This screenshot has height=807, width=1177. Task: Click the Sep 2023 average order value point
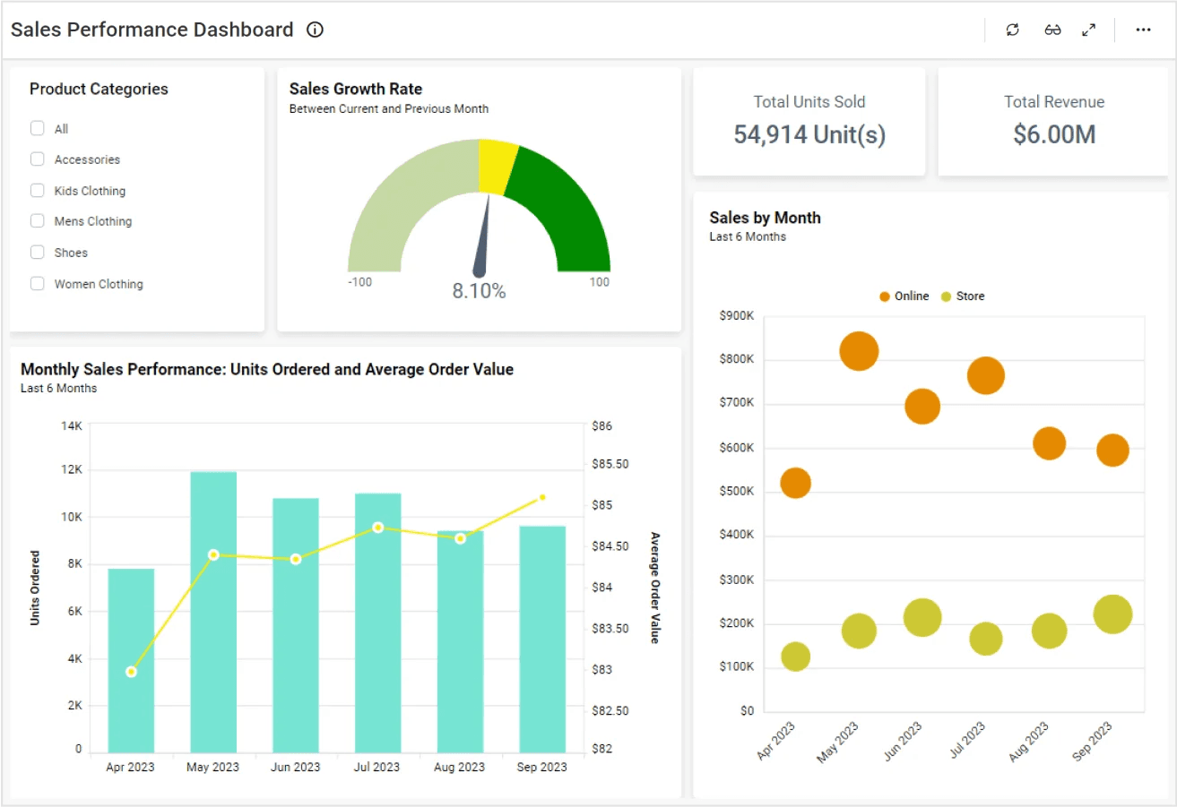pos(542,497)
